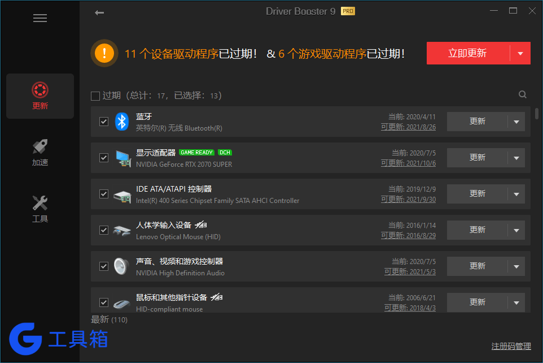Select the 英特尔(R) 无线 Bluetooth(R) text
Viewport: 543px width, 363px height.
(x=179, y=128)
